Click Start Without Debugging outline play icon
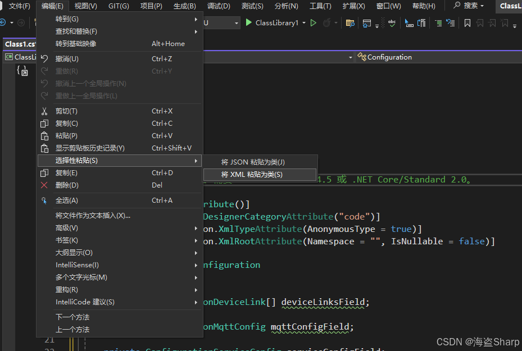This screenshot has height=351, width=522. coord(314,23)
